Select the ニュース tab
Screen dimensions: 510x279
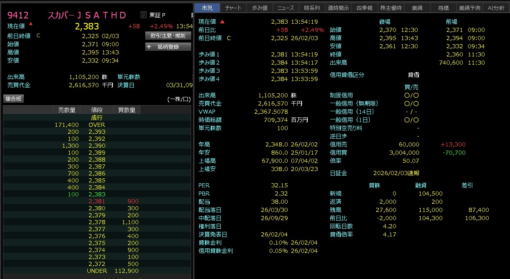point(286,8)
